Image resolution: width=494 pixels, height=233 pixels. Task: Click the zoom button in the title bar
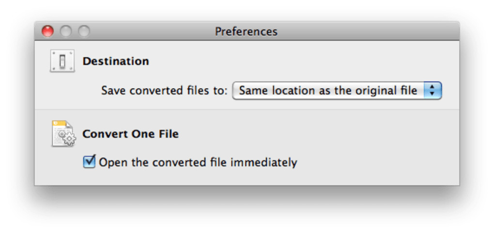pyautogui.click(x=84, y=31)
